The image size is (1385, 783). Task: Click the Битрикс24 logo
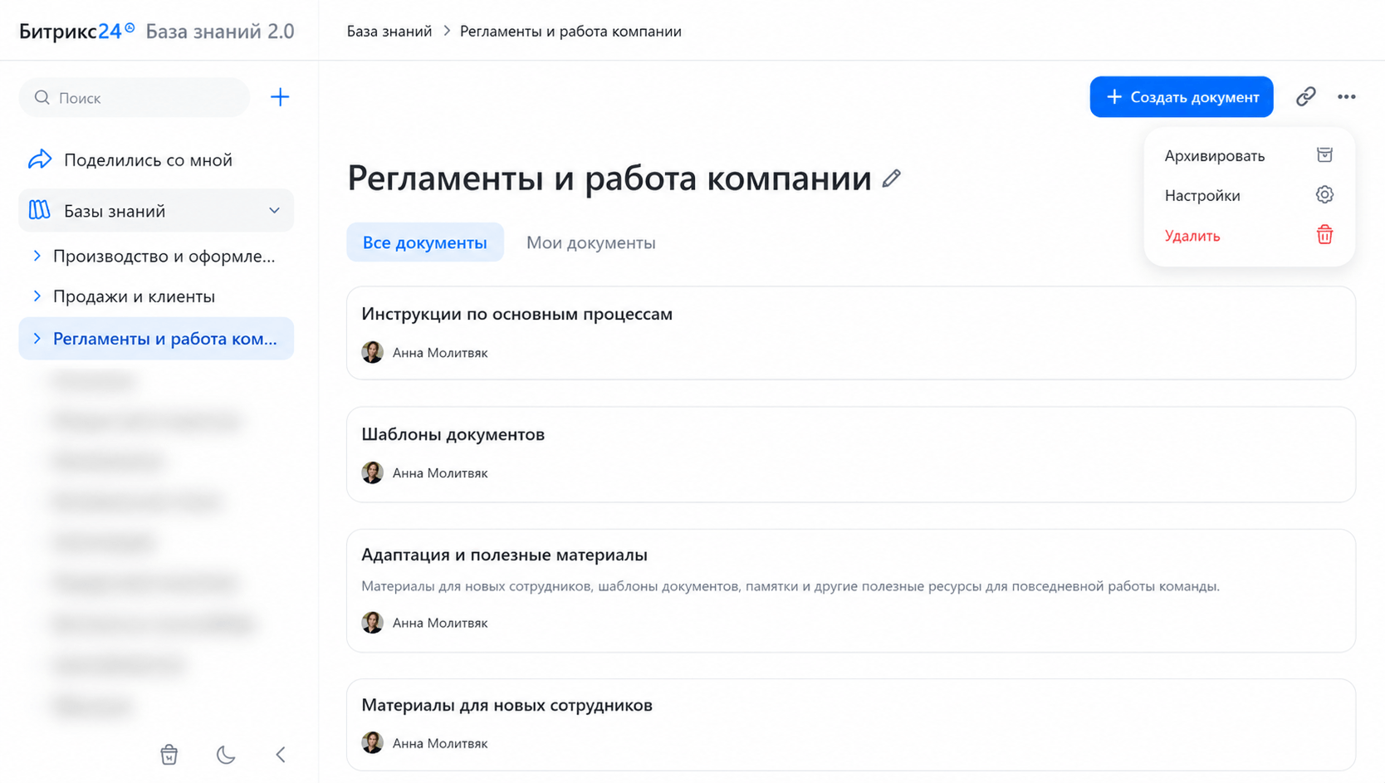[76, 31]
